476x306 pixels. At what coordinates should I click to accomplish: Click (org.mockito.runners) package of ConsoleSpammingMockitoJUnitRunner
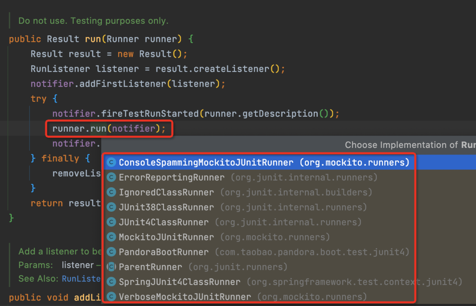pos(354,162)
